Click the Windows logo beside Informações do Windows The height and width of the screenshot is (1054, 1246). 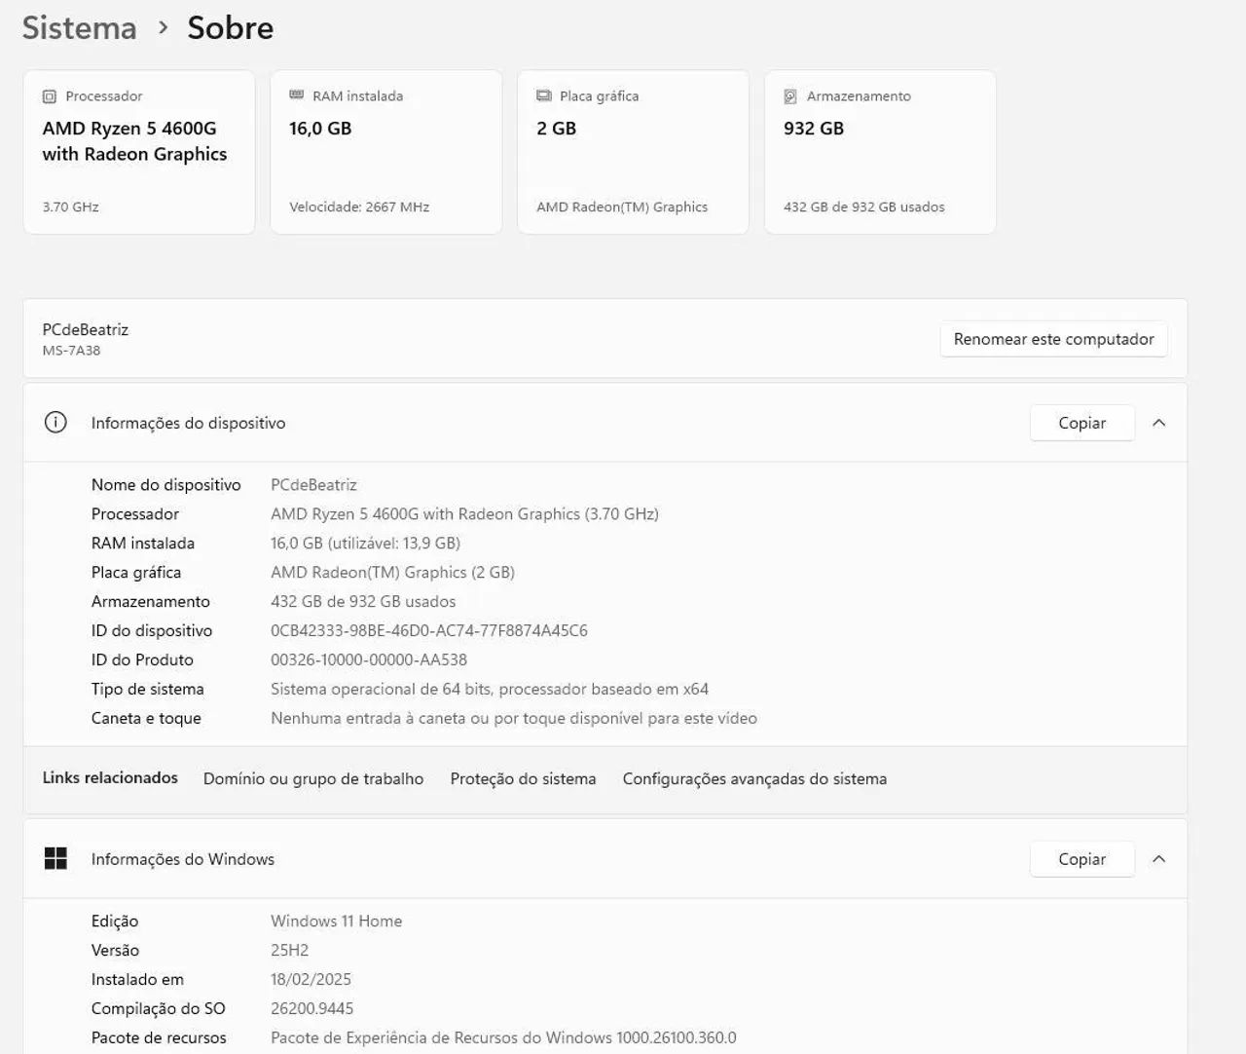tap(55, 858)
